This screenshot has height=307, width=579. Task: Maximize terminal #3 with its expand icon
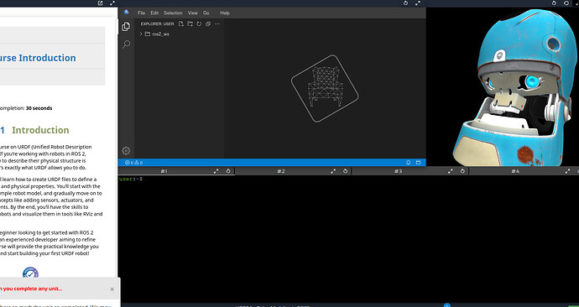(450, 171)
